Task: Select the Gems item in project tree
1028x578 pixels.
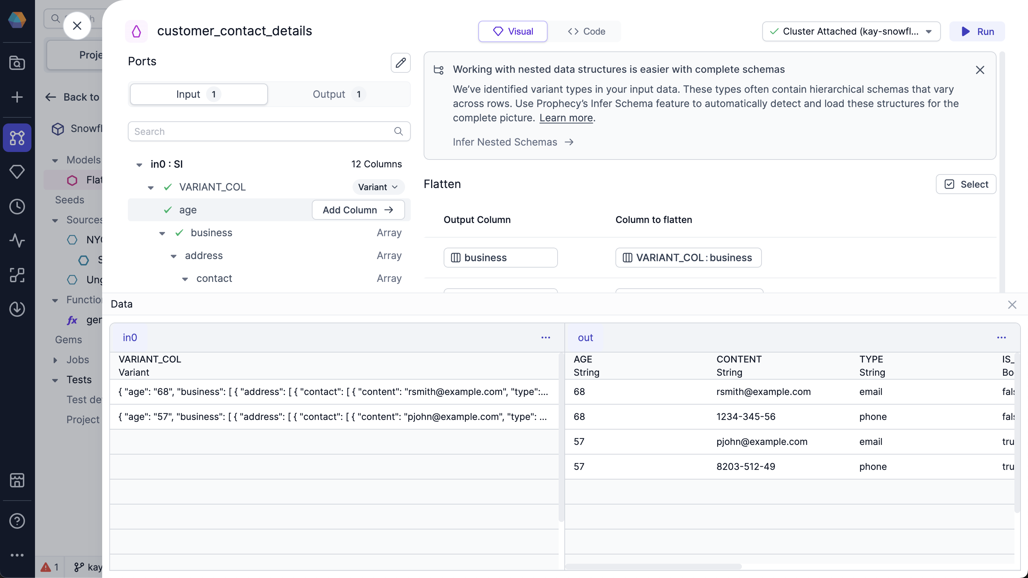Action: [x=68, y=340]
